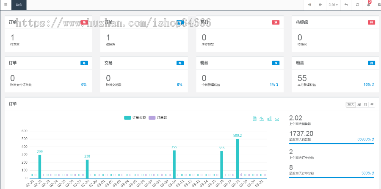Viewport: 381px width, 189px height.
Task: Click the 库存预警 count 0
Action: coord(204,37)
